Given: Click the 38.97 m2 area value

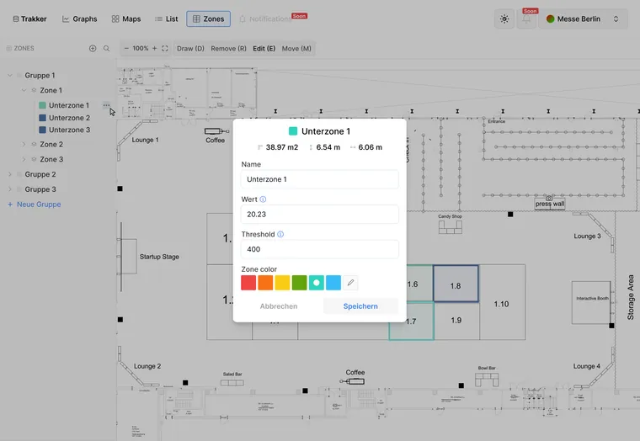Looking at the screenshot, I should 282,147.
